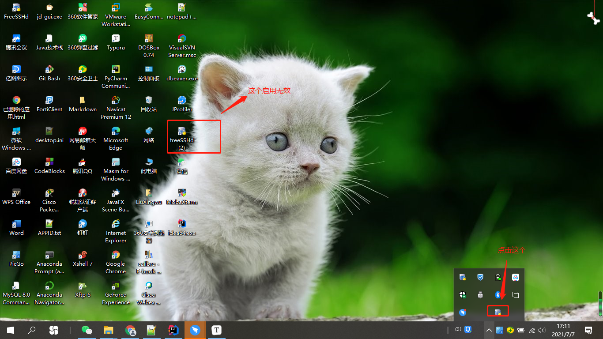Click Navicat Premium 12 on the desktop
Image resolution: width=603 pixels, height=339 pixels.
tap(116, 108)
